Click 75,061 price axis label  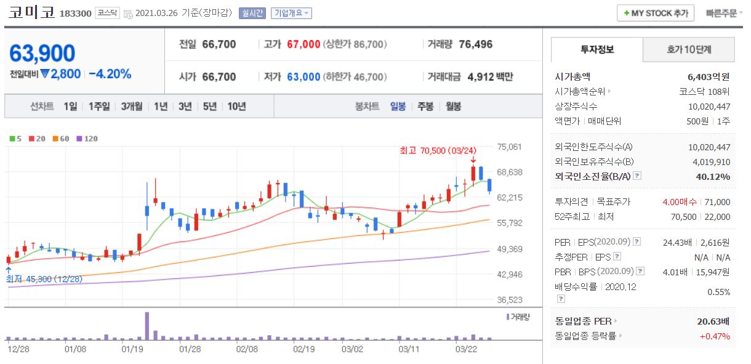click(x=509, y=147)
